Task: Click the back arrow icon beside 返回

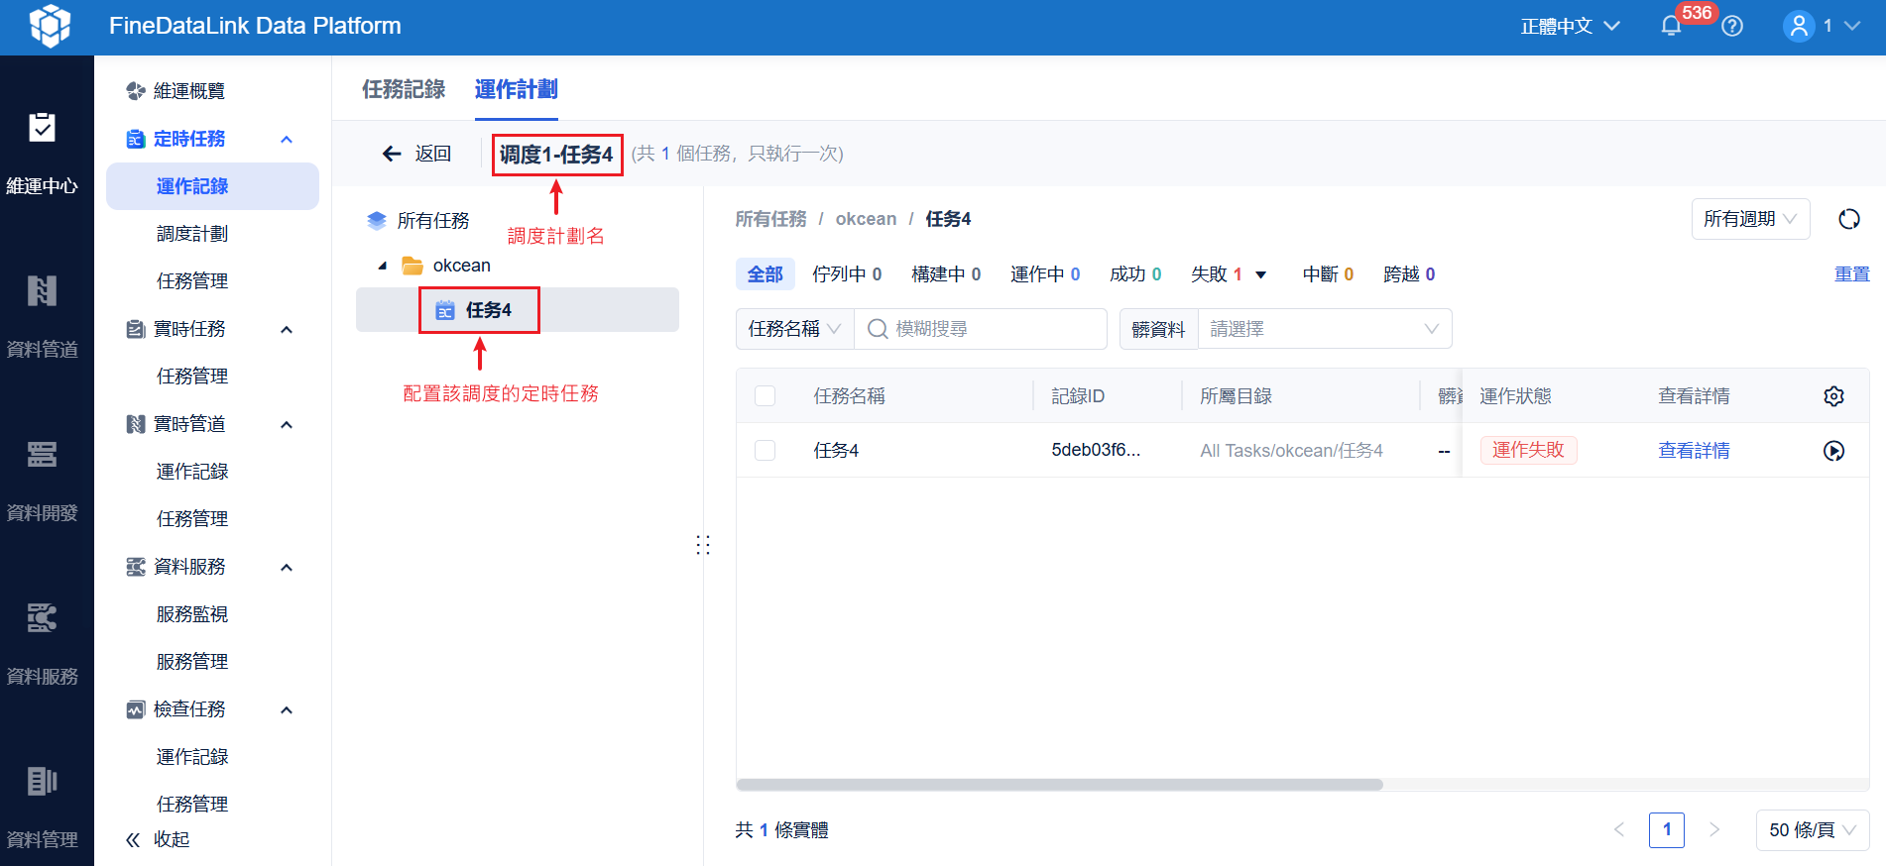Action: [392, 154]
